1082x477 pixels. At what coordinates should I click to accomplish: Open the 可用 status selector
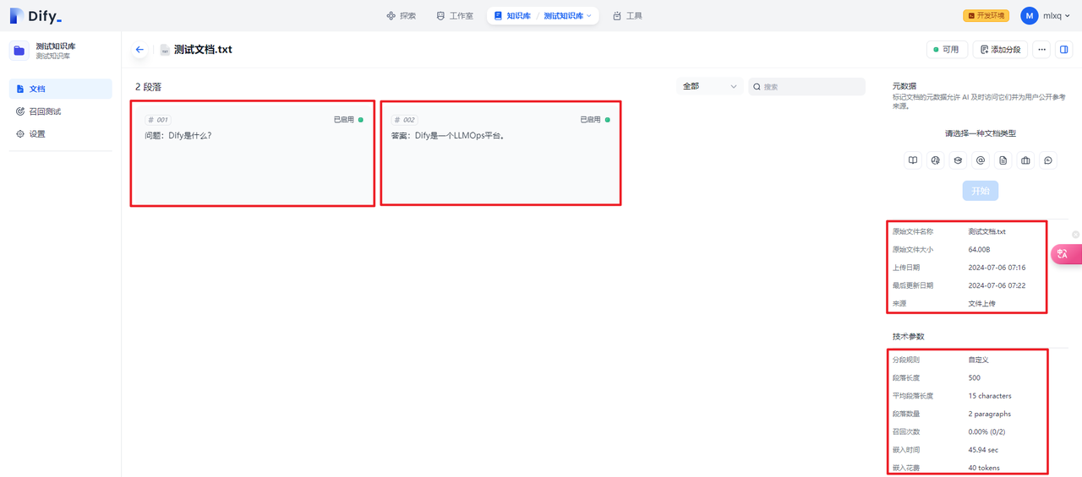click(947, 50)
